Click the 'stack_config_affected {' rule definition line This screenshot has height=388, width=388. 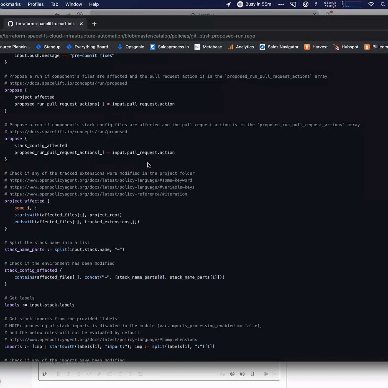33,270
